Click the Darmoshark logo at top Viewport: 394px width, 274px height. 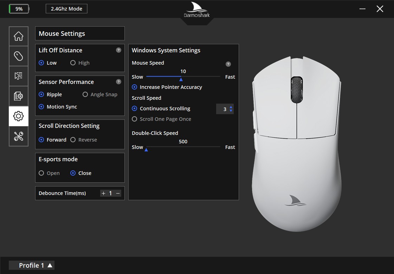pyautogui.click(x=197, y=10)
